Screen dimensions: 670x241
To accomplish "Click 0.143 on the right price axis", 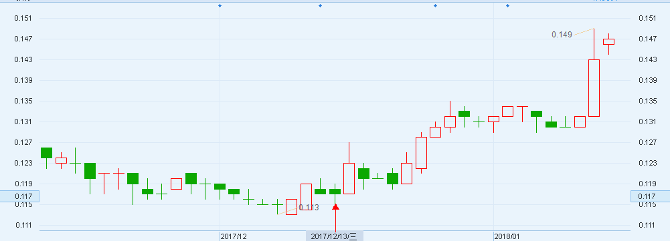I will pyautogui.click(x=647, y=59).
